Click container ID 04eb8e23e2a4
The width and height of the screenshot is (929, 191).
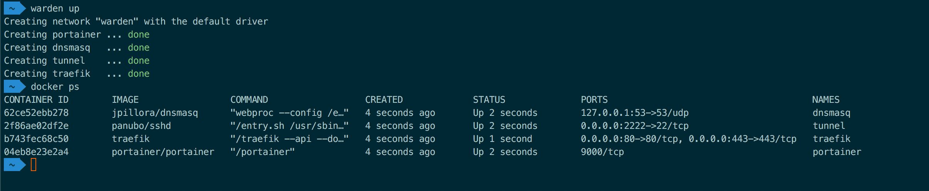pos(36,152)
